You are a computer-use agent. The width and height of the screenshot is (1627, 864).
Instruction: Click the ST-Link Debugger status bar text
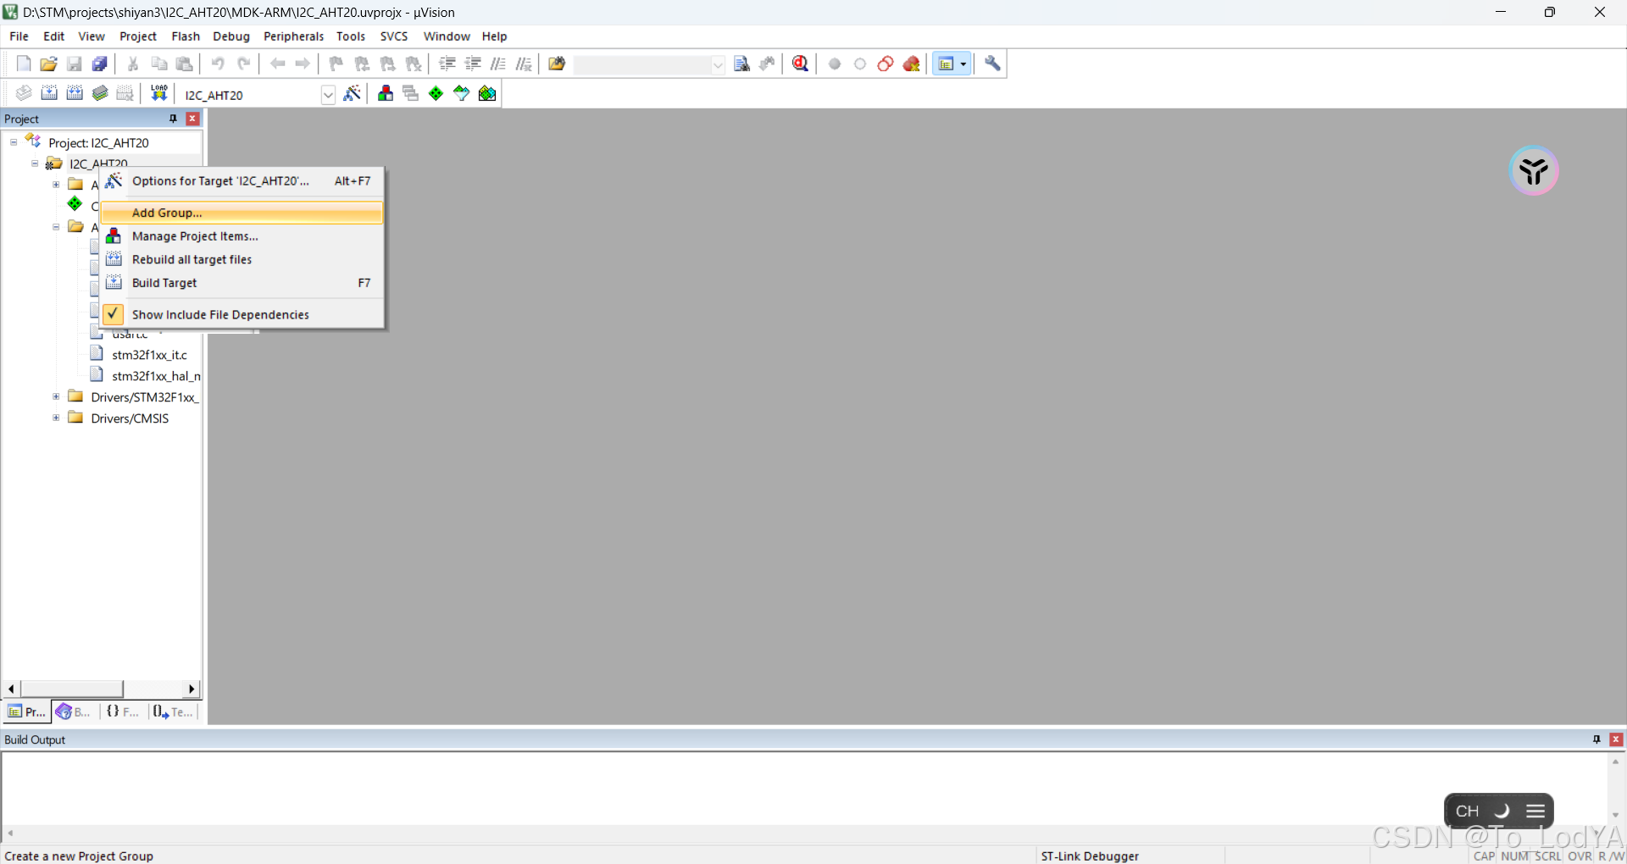[1090, 856]
